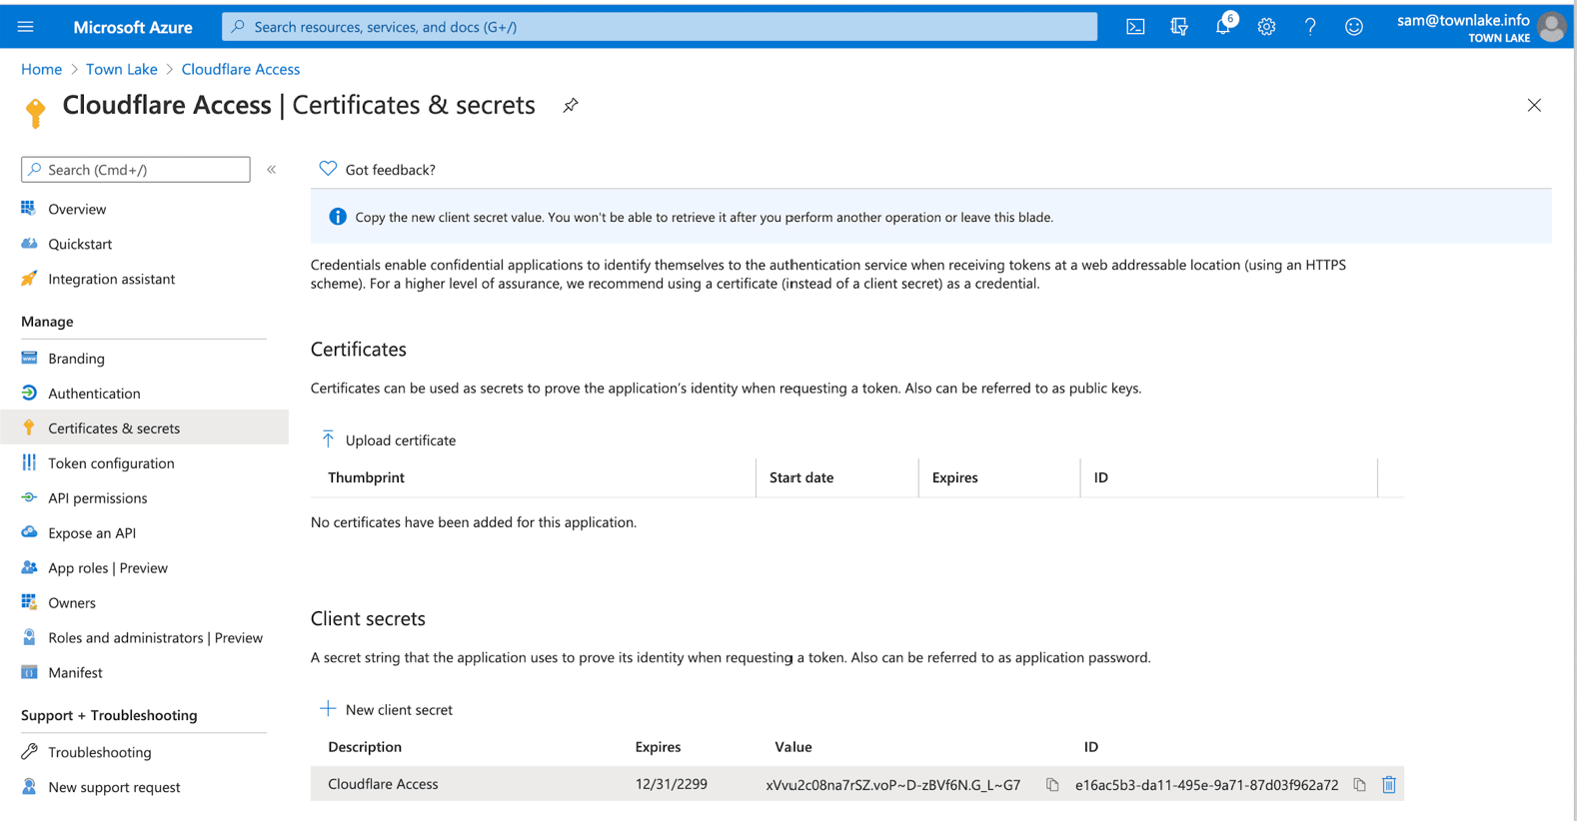Open Troubleshooting under Support
Screen dimensions: 1577x821
[100, 752]
